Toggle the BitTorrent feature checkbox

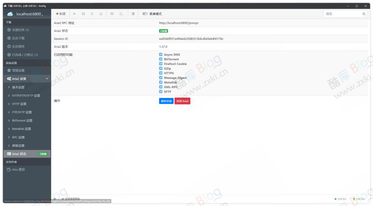pyautogui.click(x=161, y=59)
